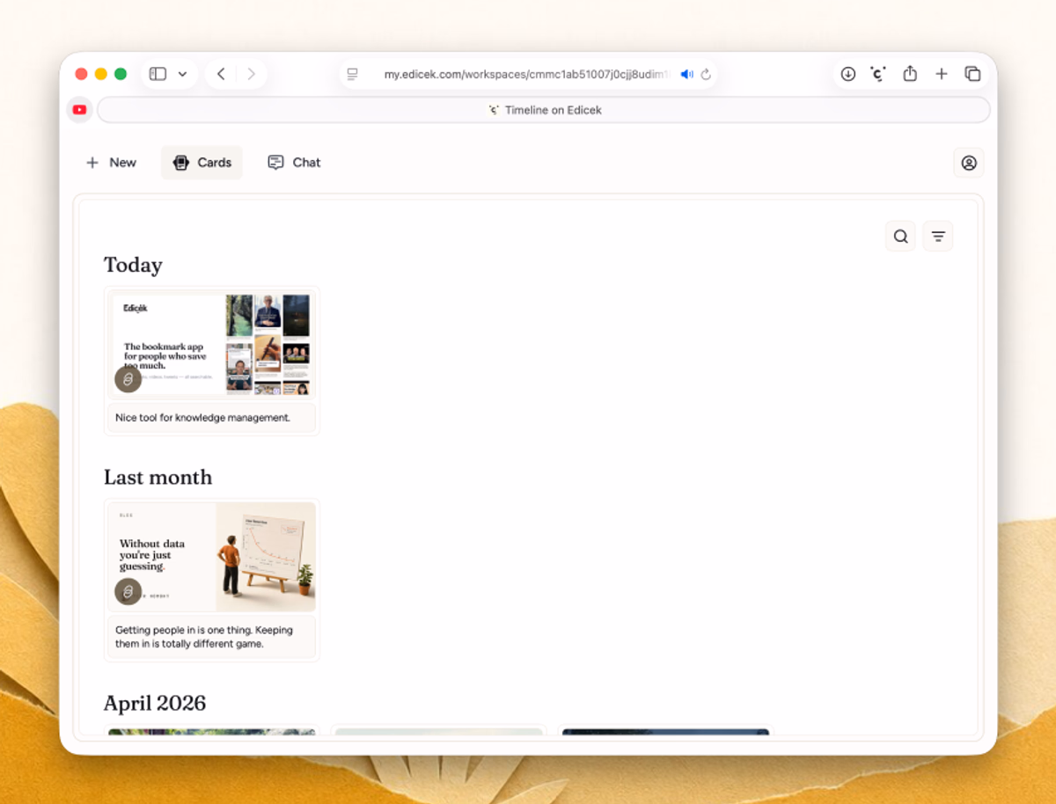The height and width of the screenshot is (804, 1056).
Task: Open the pinned YouTube tab
Action: (x=80, y=110)
